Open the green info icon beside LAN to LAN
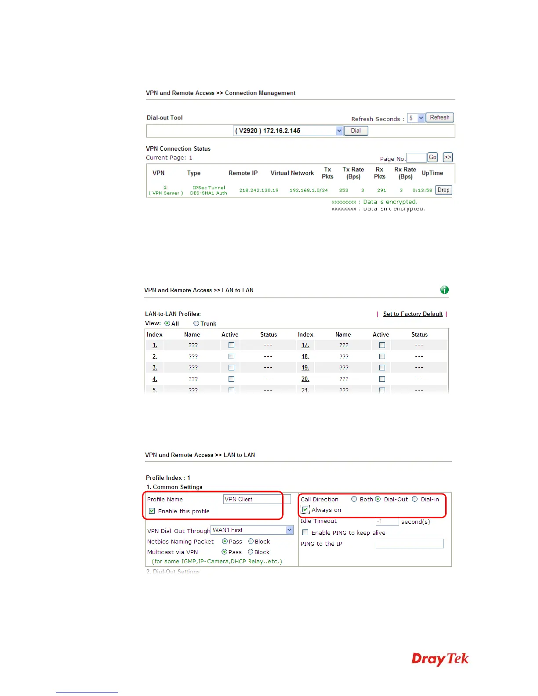Image resolution: width=538 pixels, height=696 pixels. pos(444,290)
